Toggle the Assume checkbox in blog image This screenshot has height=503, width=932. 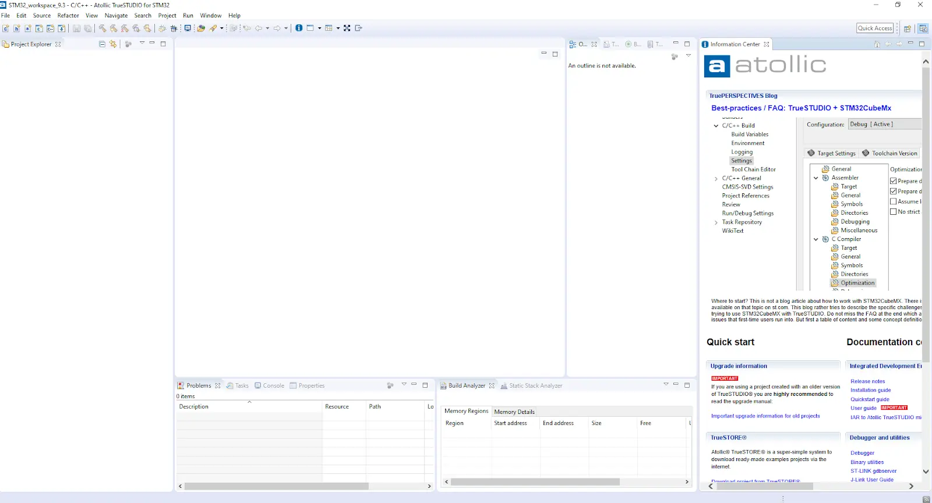click(893, 201)
